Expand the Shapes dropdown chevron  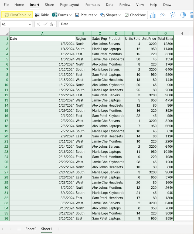pyautogui.click(x=120, y=15)
